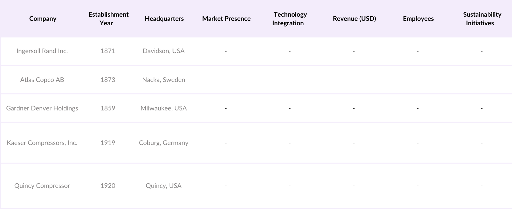Select the 1871 establishment year cell
The width and height of the screenshot is (512, 209).
tap(108, 51)
